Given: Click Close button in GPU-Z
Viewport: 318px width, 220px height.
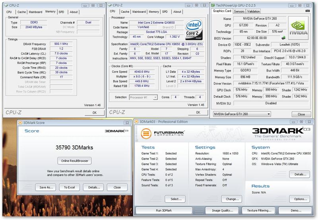Looking at the screenshot, I should click(x=301, y=114).
